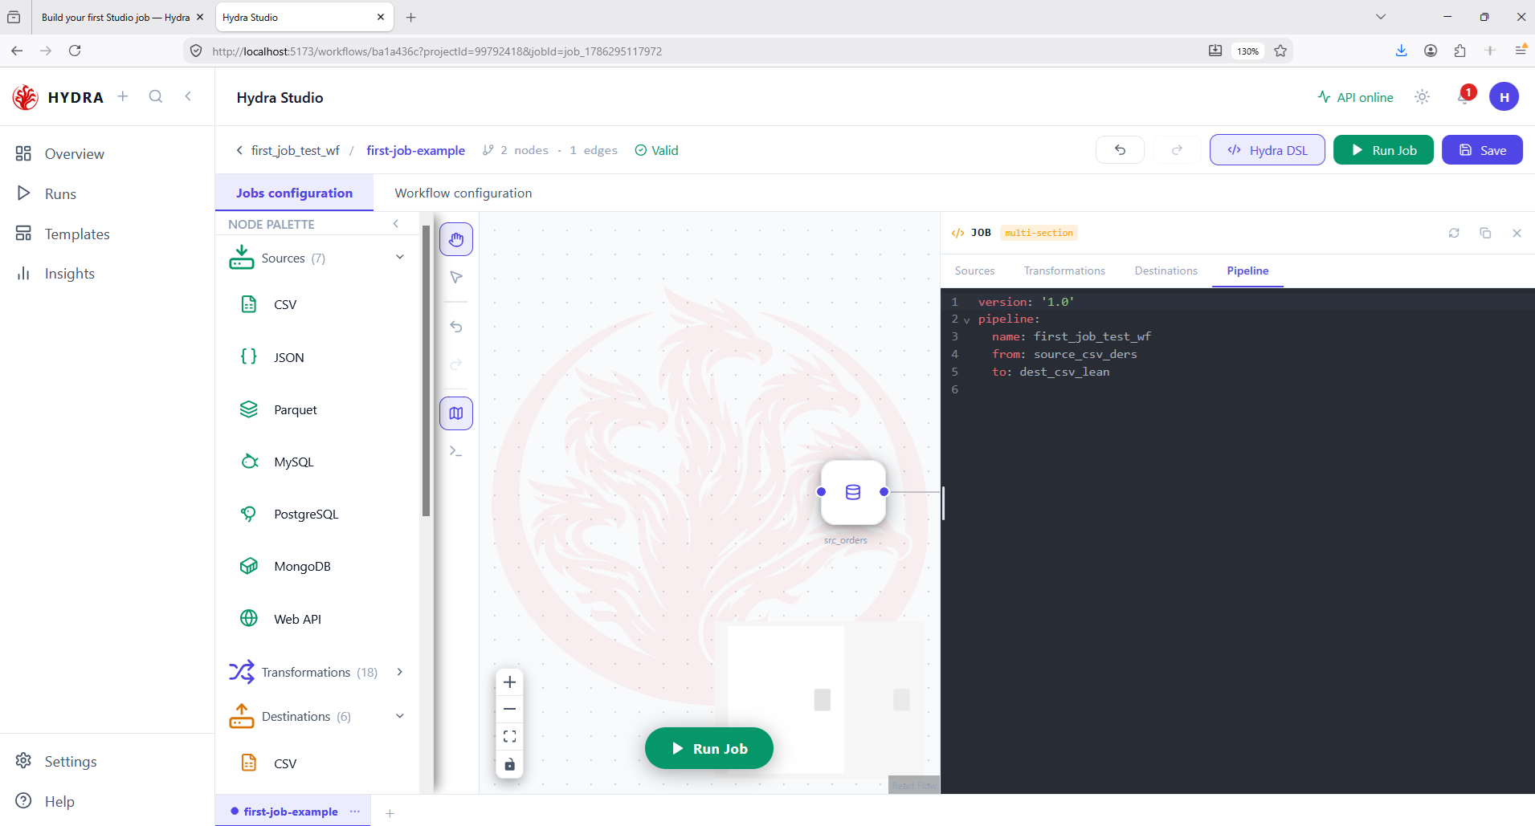Zoom in with the plus button
Viewport: 1535px width, 826px height.
tap(509, 682)
